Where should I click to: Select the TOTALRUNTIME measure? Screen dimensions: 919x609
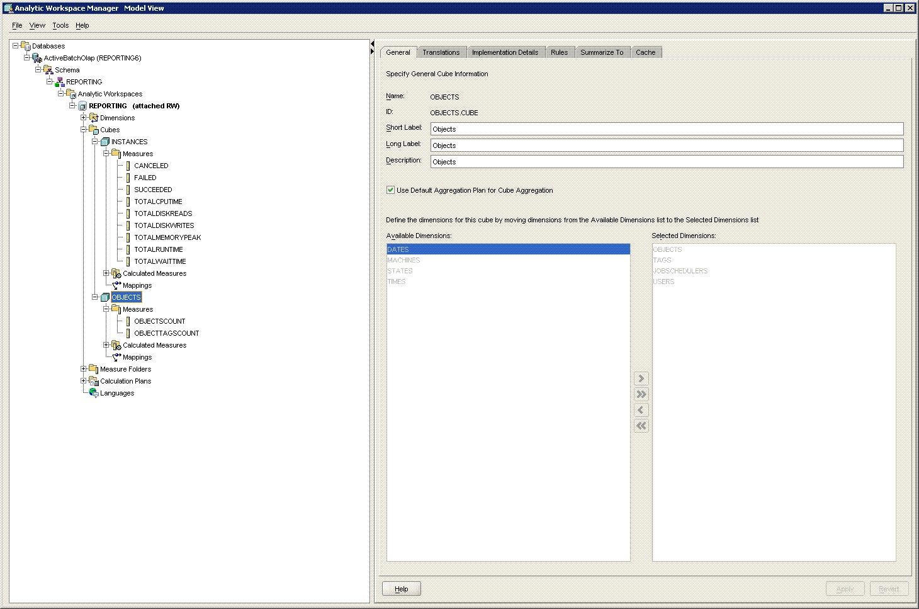click(159, 249)
